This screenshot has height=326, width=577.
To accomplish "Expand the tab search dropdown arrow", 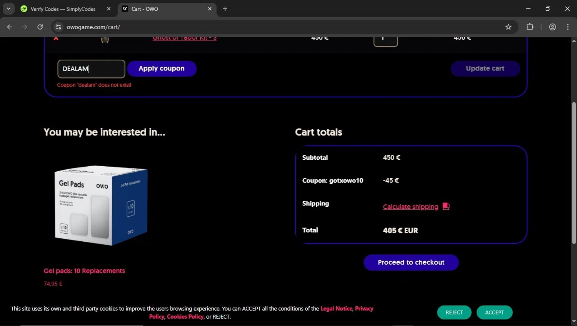I will pos(8,9).
